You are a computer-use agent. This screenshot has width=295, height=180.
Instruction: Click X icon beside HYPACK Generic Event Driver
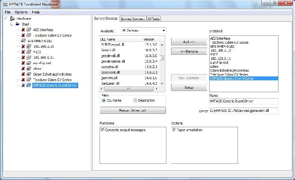23,85
